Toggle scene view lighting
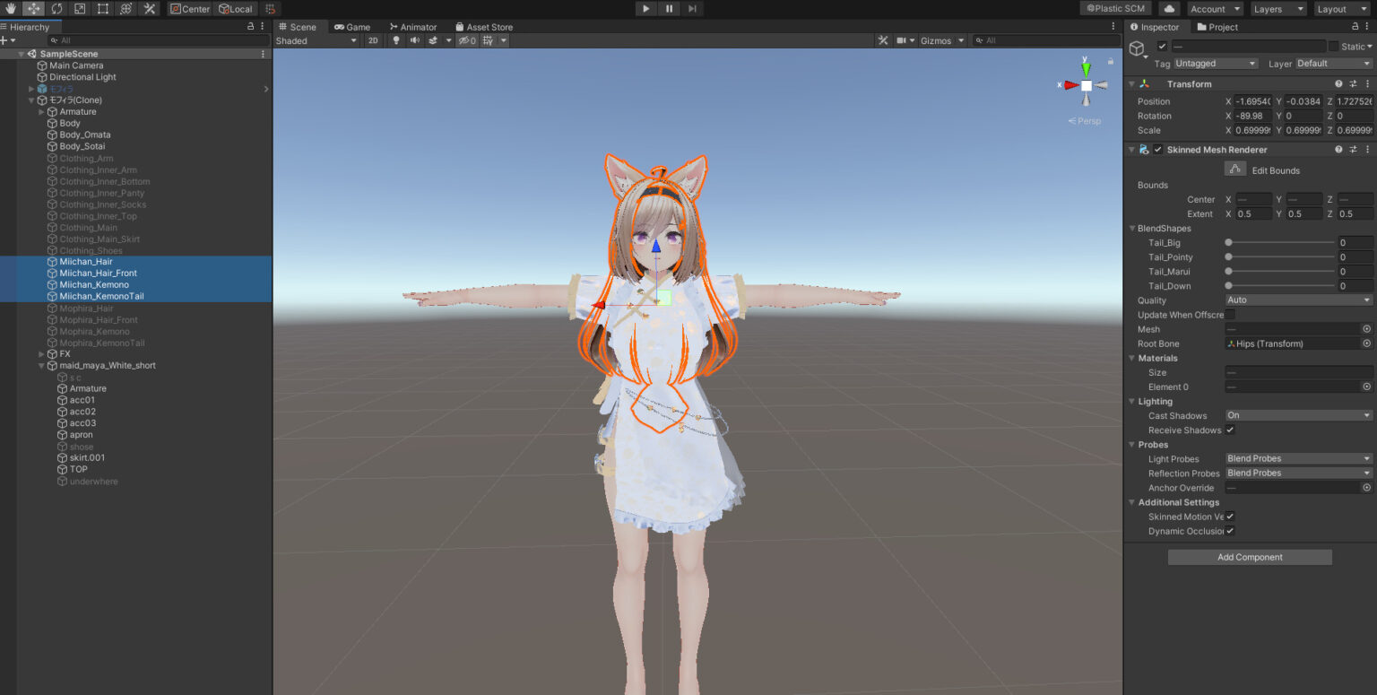 [x=395, y=40]
